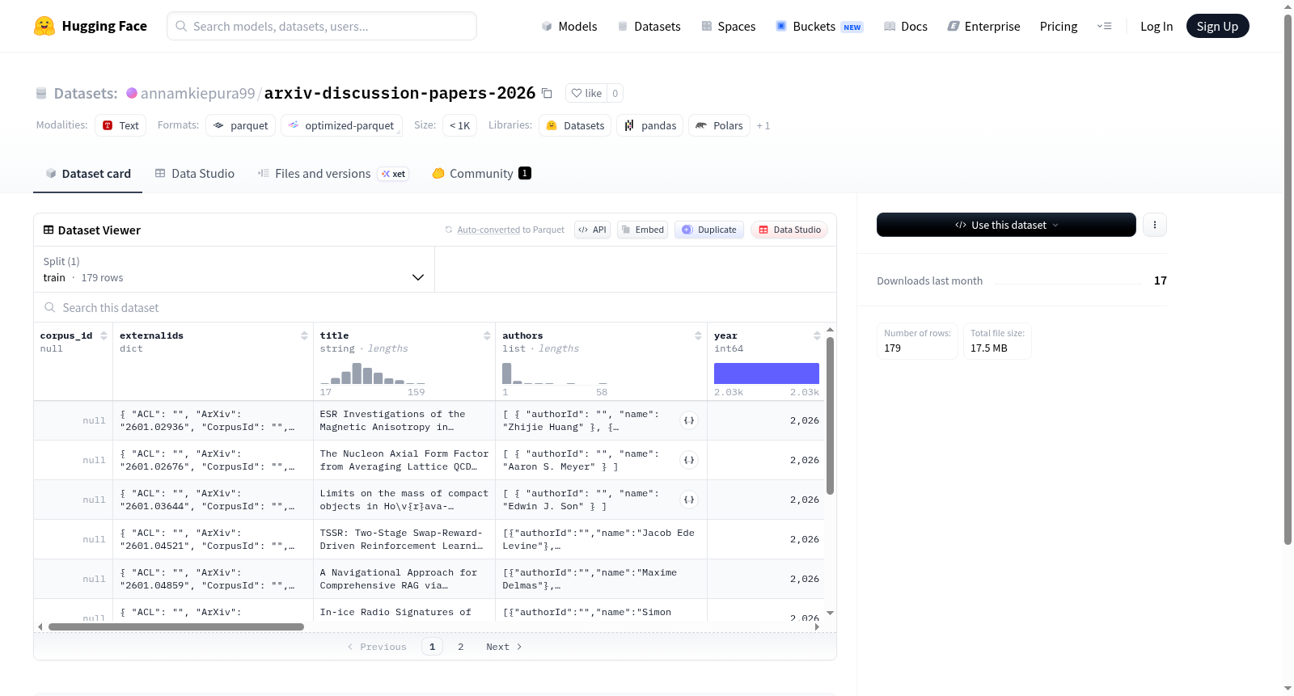
Task: Click the Log In link
Action: [x=1157, y=27]
